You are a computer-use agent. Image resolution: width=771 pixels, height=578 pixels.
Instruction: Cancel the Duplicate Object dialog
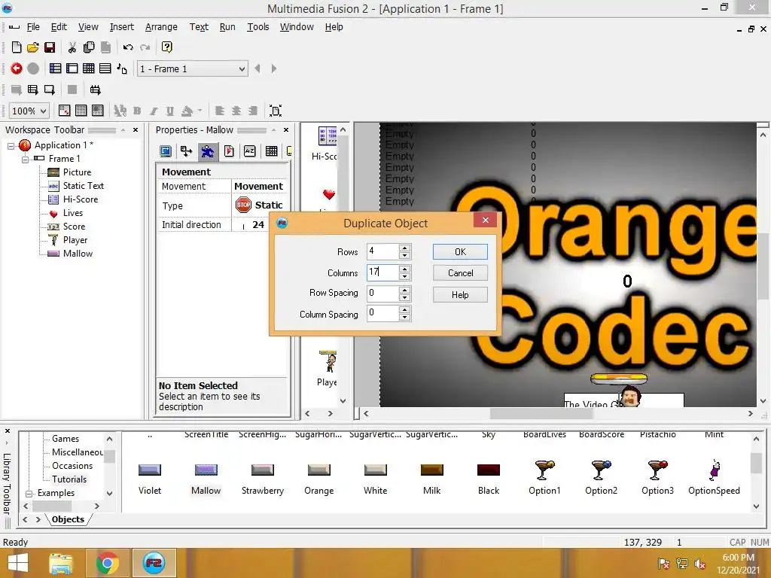[x=460, y=272]
